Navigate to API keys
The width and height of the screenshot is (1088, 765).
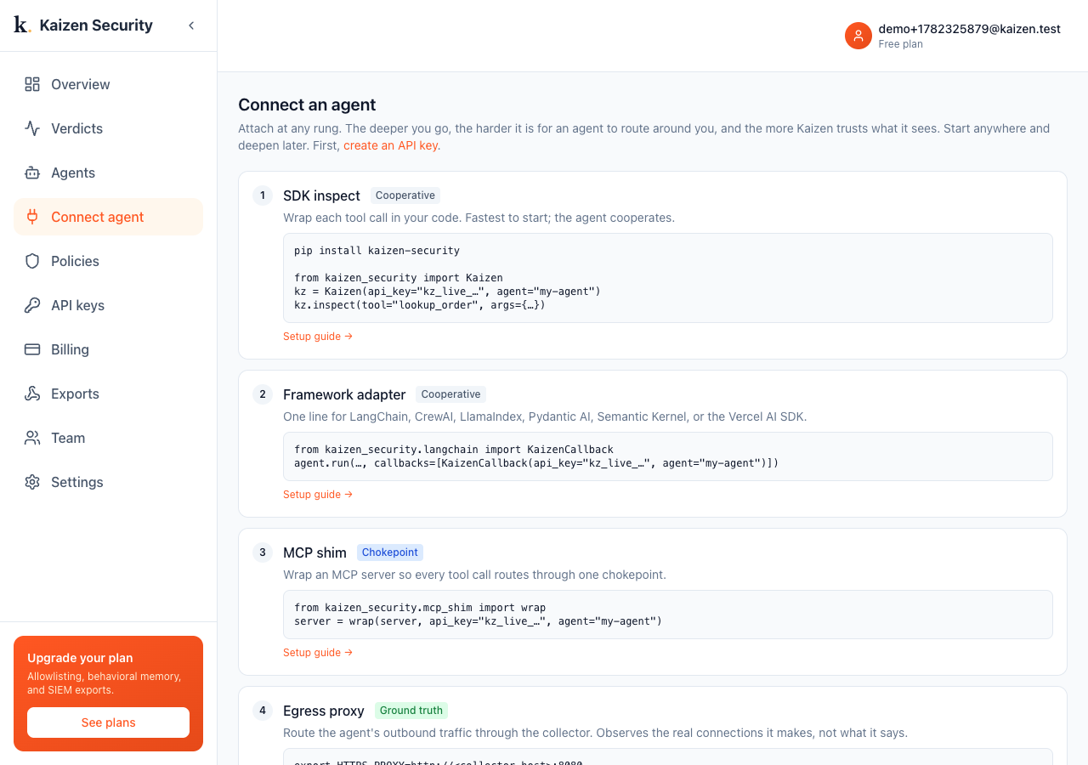point(108,305)
